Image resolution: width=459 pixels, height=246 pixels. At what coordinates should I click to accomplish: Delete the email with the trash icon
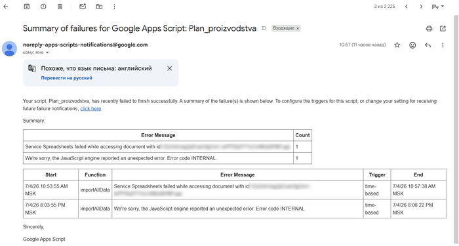click(x=60, y=7)
